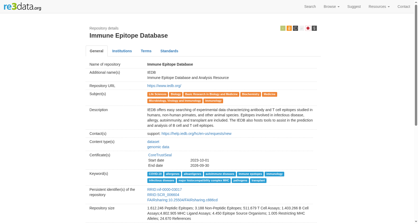Open the RRID:SCR_006604 identifier link
Screen dimensions: 418x224
163,195
